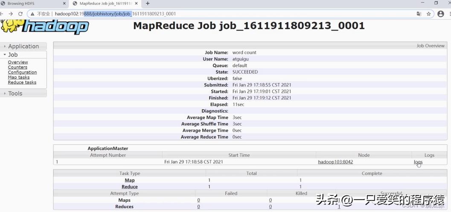Image resolution: width=451 pixels, height=212 pixels.
Task: Open the Counters link
Action: tap(17, 67)
